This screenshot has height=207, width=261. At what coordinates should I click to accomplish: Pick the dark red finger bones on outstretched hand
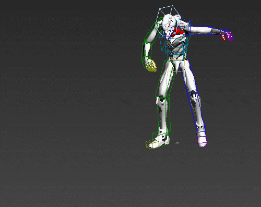pyautogui.click(x=223, y=36)
